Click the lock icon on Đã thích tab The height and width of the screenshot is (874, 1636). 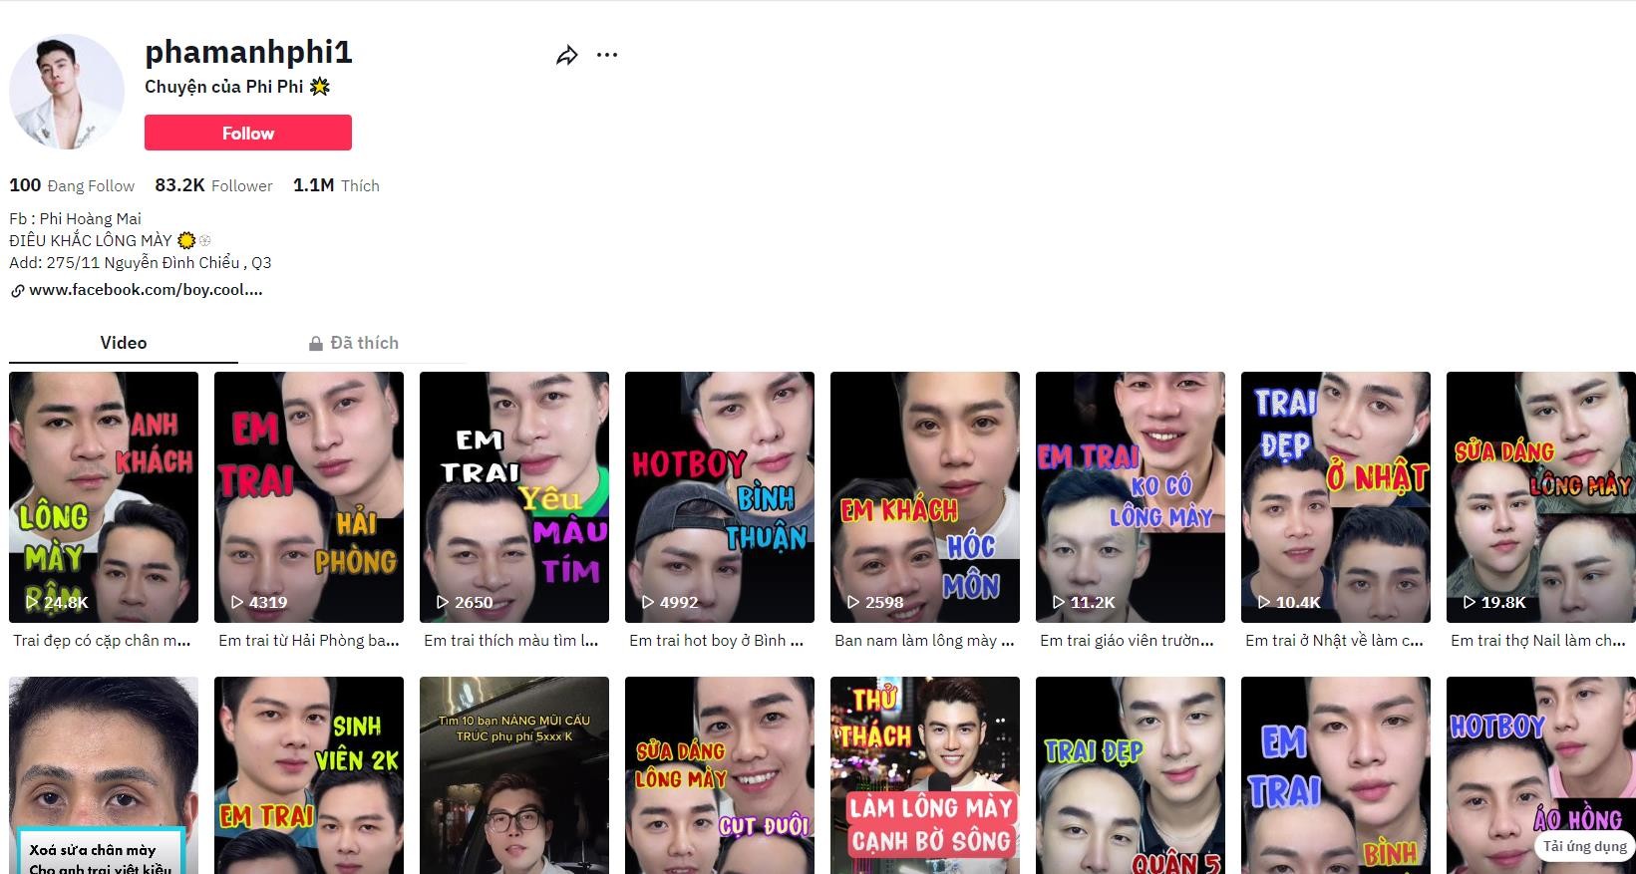coord(316,344)
